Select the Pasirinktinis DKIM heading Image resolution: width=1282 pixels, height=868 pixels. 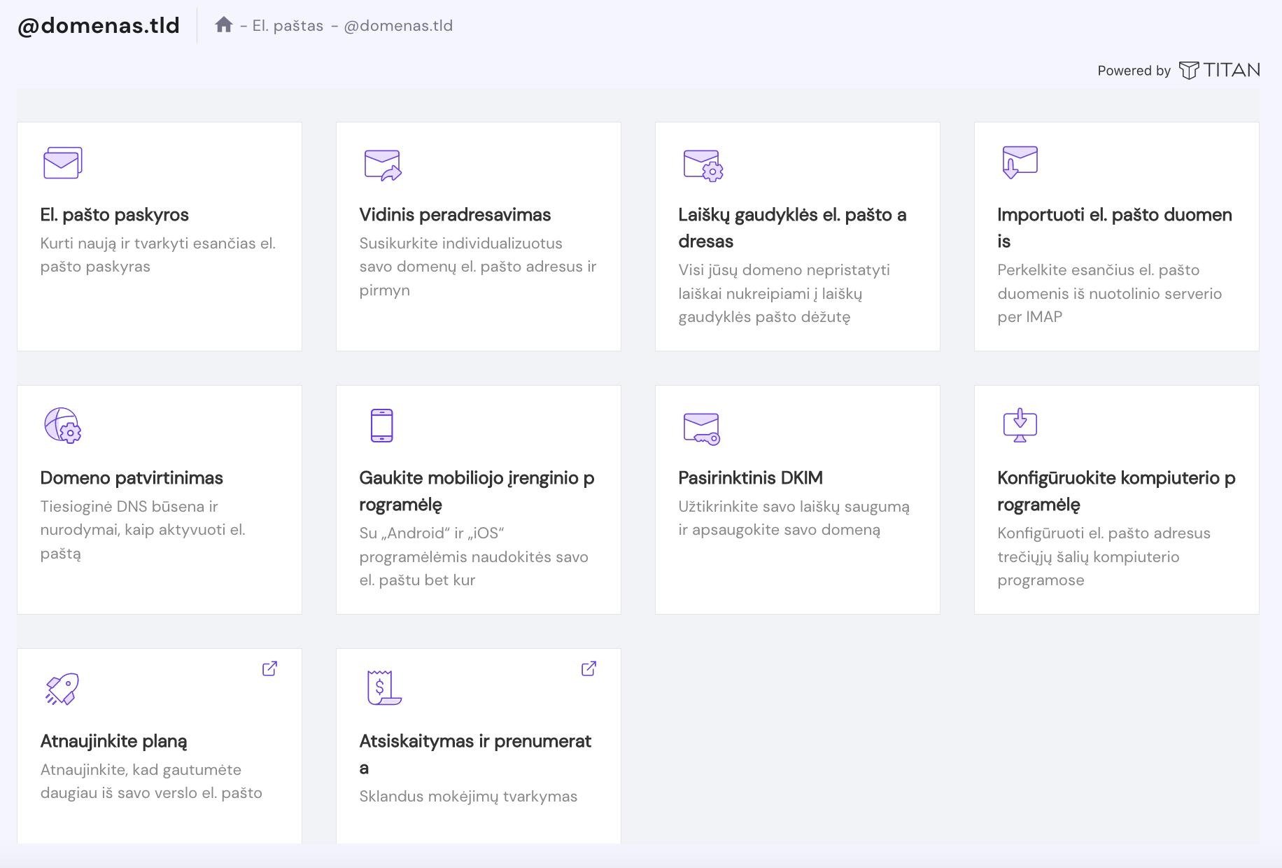[x=750, y=478]
